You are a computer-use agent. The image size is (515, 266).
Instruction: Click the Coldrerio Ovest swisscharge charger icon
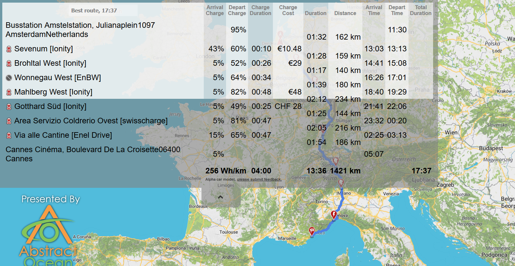click(x=9, y=121)
